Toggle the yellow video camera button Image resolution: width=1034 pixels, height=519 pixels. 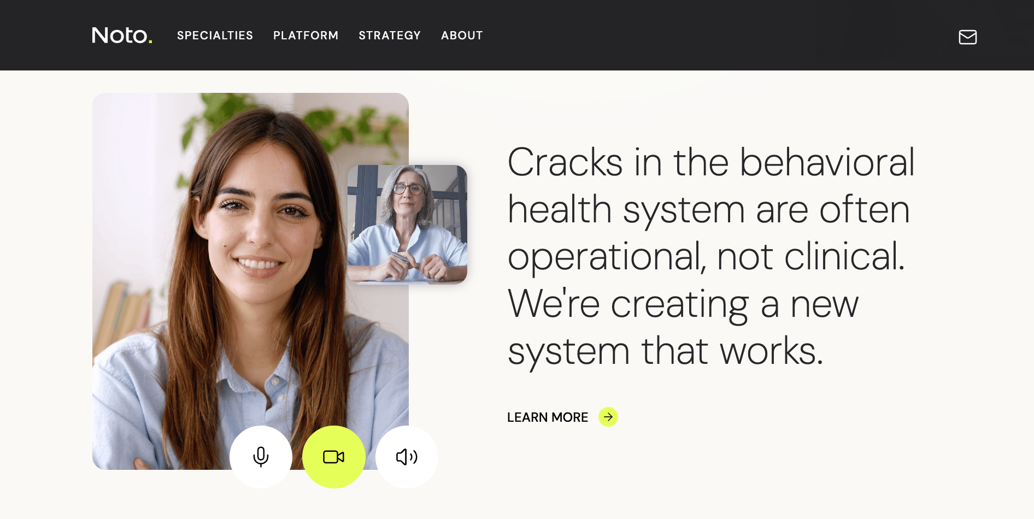[x=334, y=457]
